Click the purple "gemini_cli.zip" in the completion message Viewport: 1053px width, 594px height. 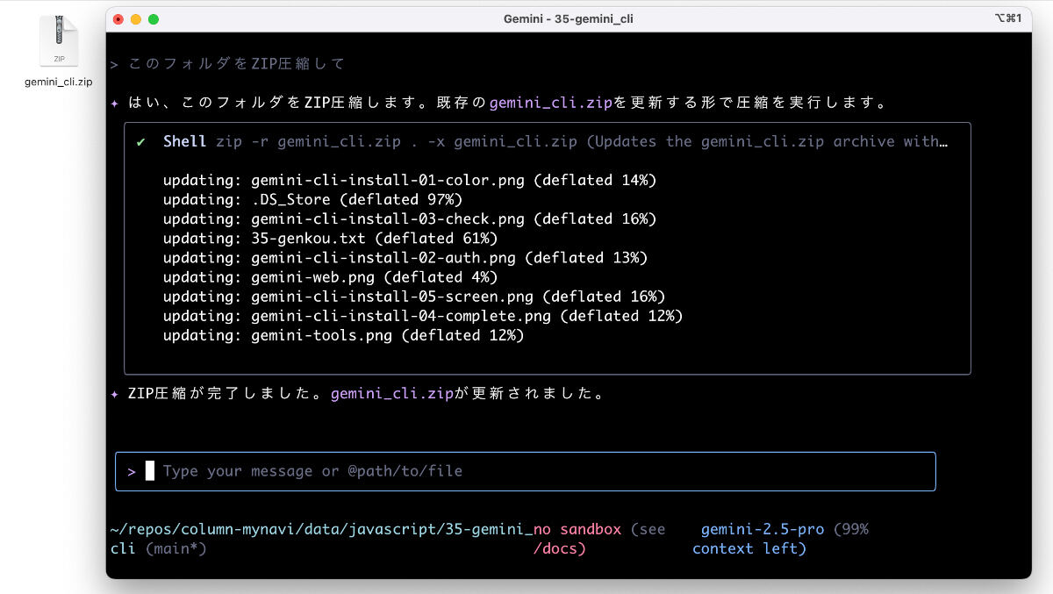(392, 394)
